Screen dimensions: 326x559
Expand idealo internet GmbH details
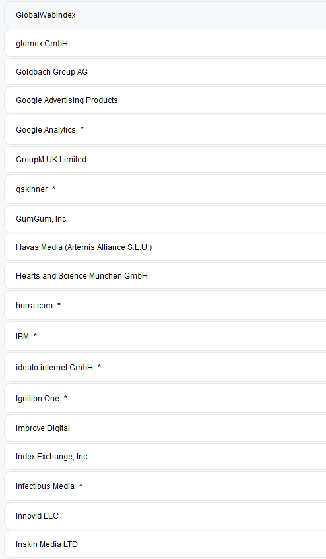165,367
